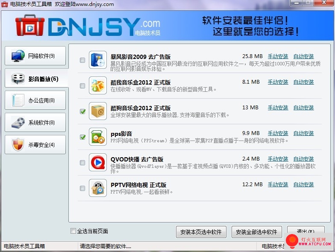
Task: Click the pps影音 software icon
Action: pyautogui.click(x=98, y=137)
